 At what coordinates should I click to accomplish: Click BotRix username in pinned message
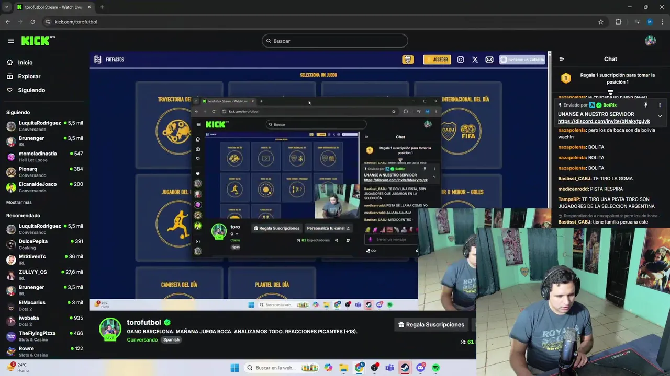[x=610, y=105]
